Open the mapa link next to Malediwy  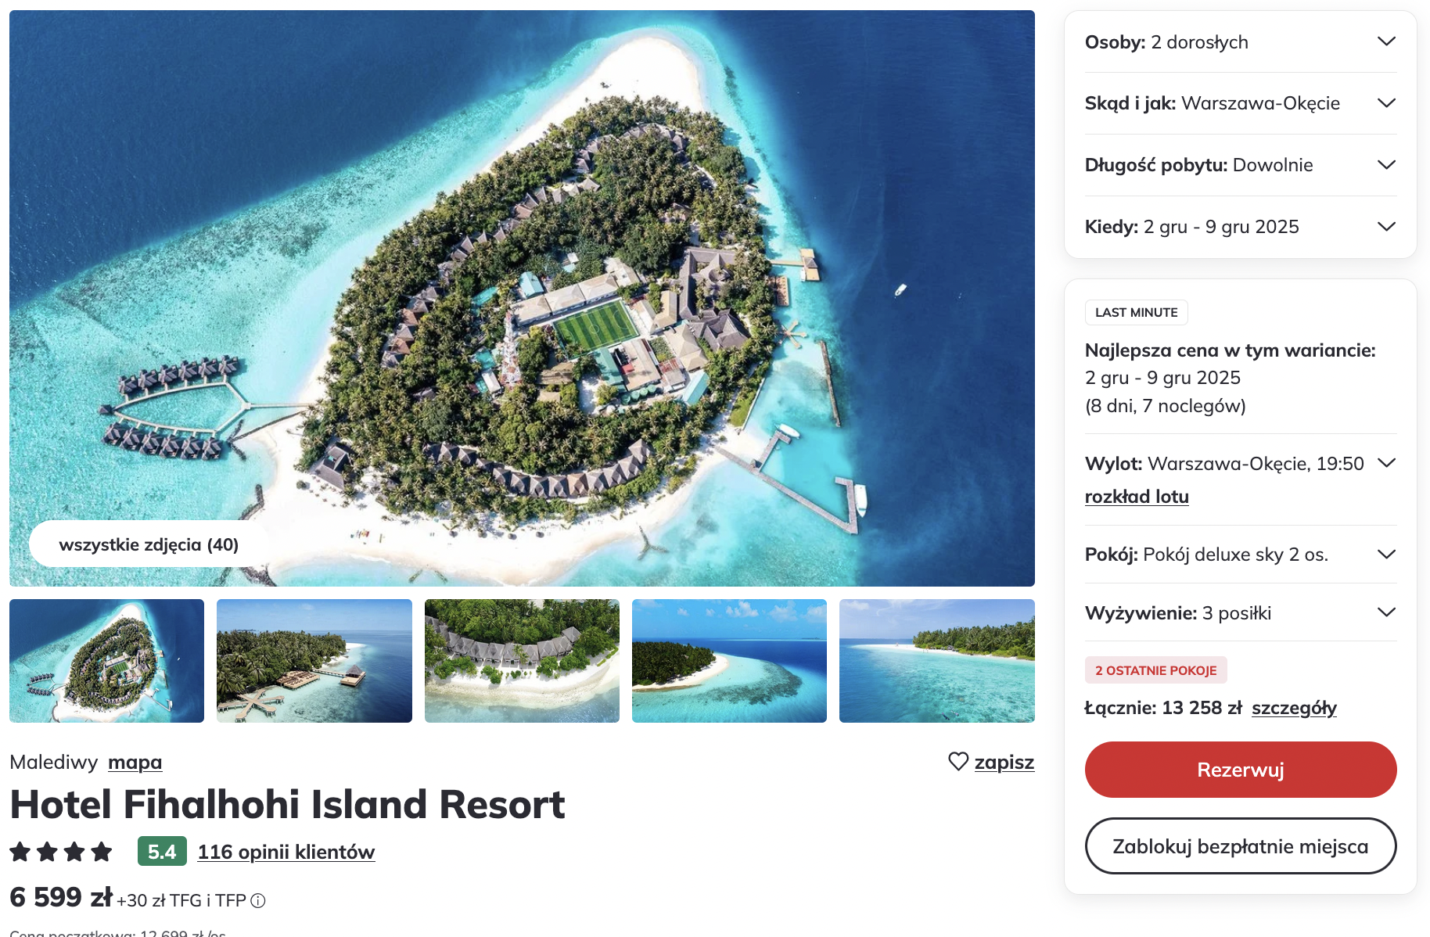pyautogui.click(x=135, y=762)
